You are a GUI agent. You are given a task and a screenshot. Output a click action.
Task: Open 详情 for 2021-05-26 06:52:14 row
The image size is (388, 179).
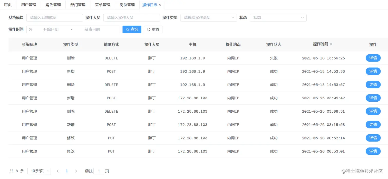[x=373, y=138]
